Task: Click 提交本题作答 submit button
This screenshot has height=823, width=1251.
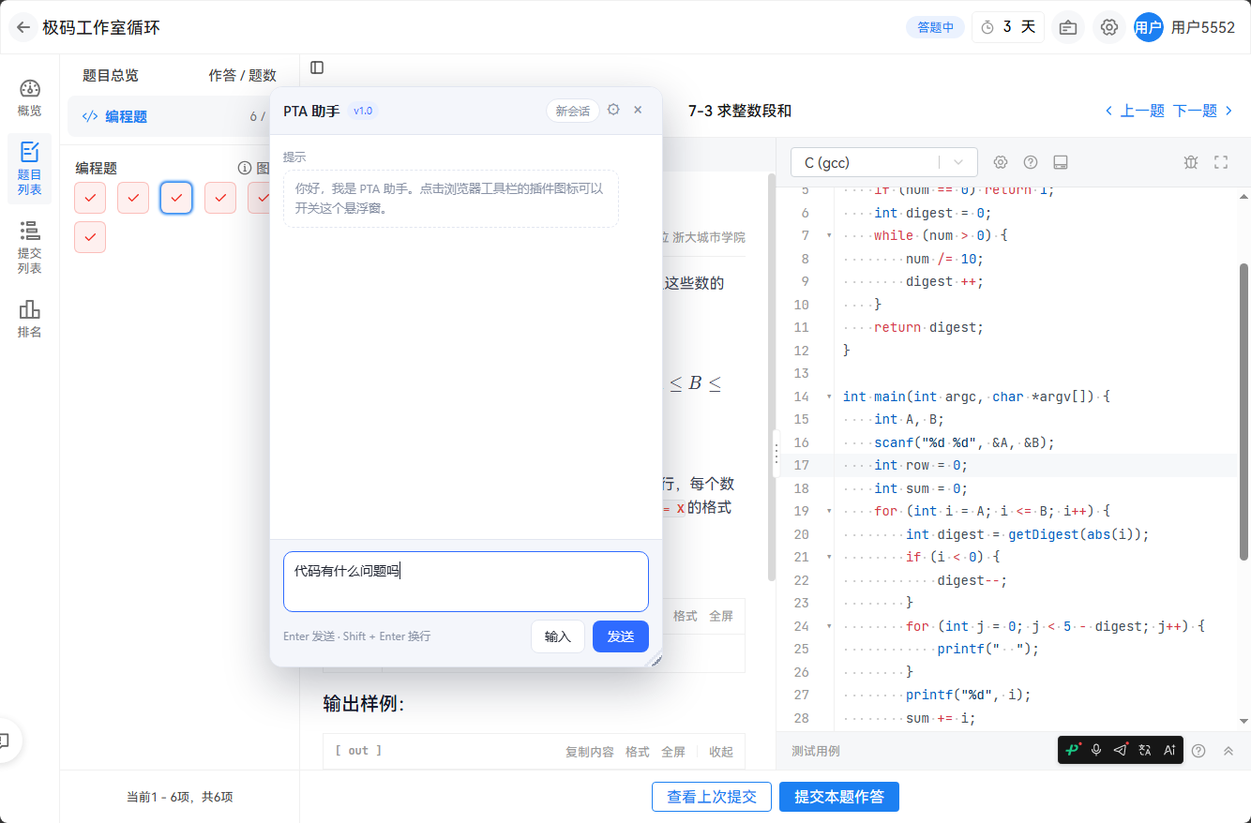Action: coord(839,797)
